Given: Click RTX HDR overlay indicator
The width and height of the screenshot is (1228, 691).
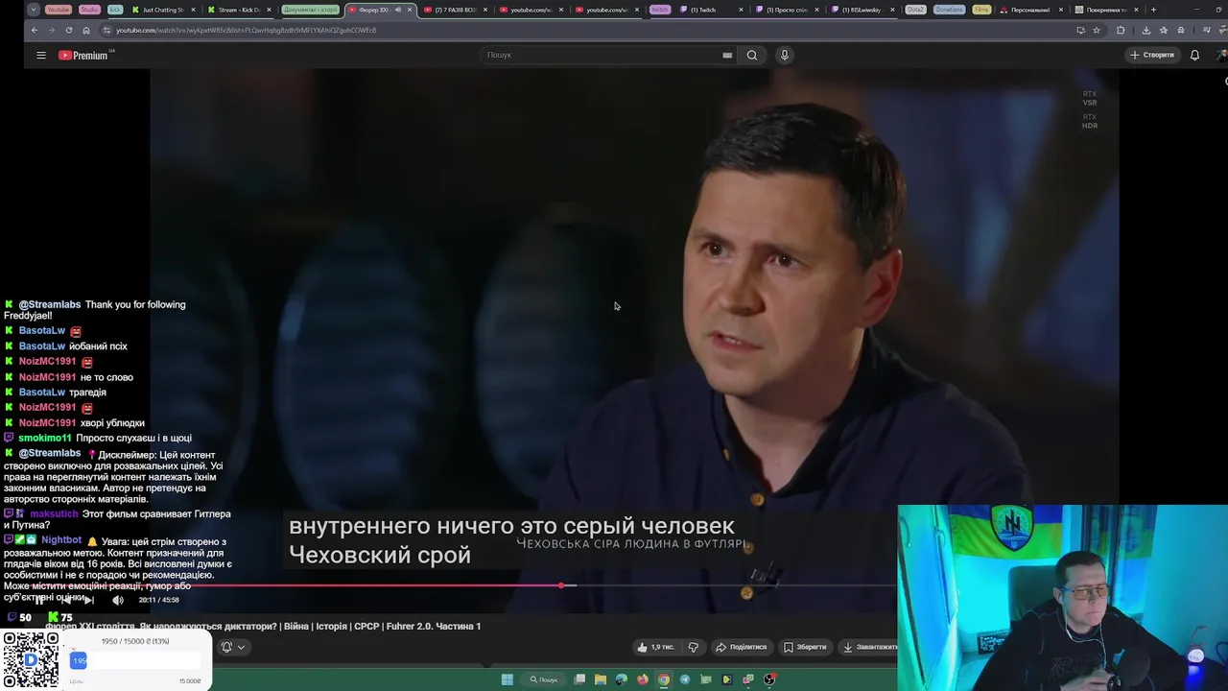Looking at the screenshot, I should tap(1090, 121).
